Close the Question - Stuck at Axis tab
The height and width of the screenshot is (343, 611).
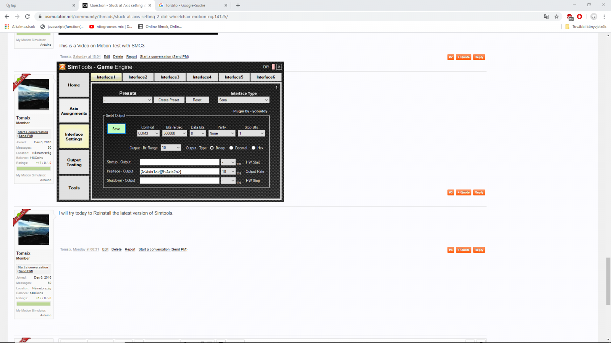point(150,5)
